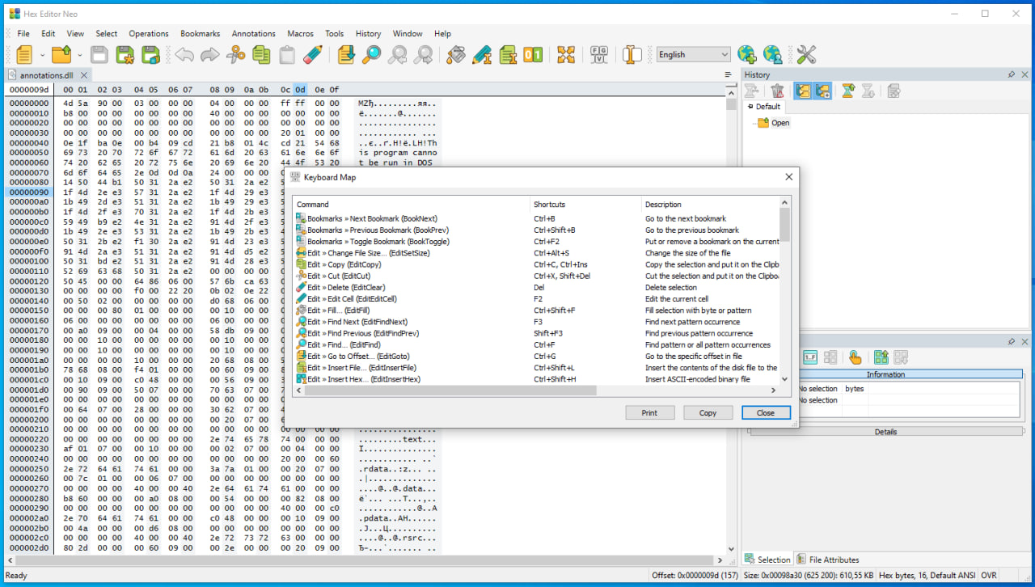
Task: Expand the dropdown arrow beside Open file icon
Action: point(79,55)
